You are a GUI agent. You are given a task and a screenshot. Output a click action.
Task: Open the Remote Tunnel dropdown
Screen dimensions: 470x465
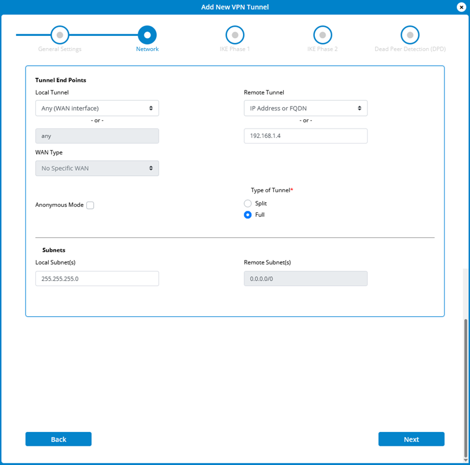pos(305,108)
